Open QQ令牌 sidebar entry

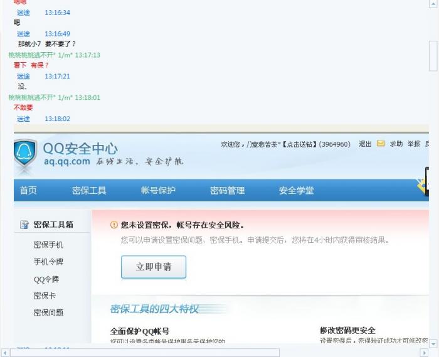(46, 279)
